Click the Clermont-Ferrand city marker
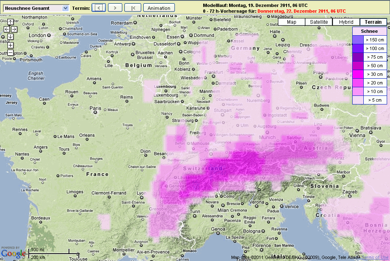Viewport: 390px width, 261px height. tap(109, 197)
